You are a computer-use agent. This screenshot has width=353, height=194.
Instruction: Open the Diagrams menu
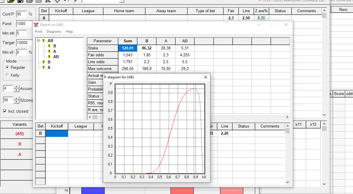54,32
